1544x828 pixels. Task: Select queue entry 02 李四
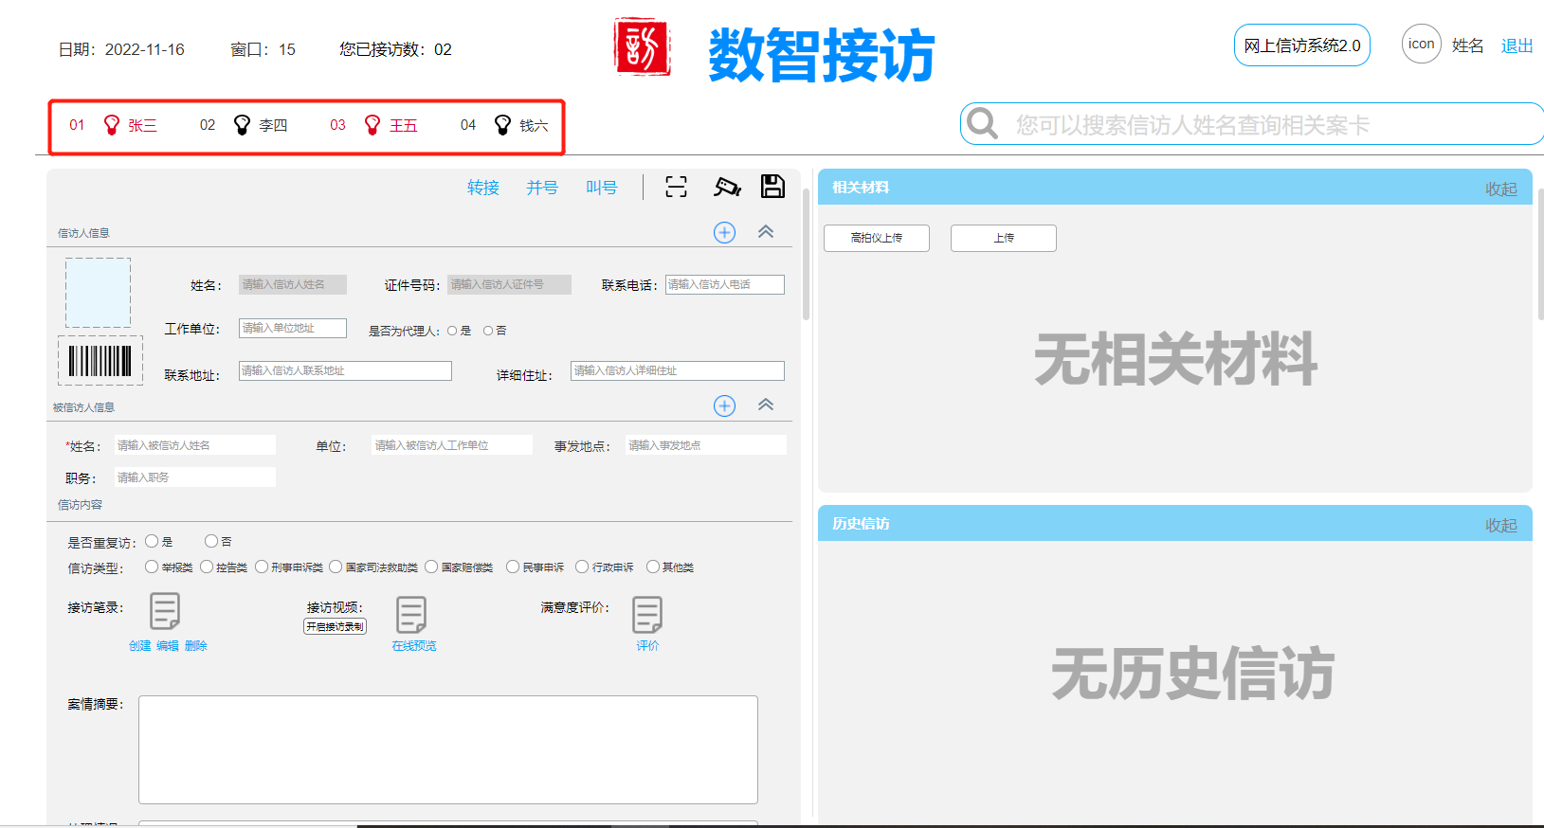coord(244,125)
